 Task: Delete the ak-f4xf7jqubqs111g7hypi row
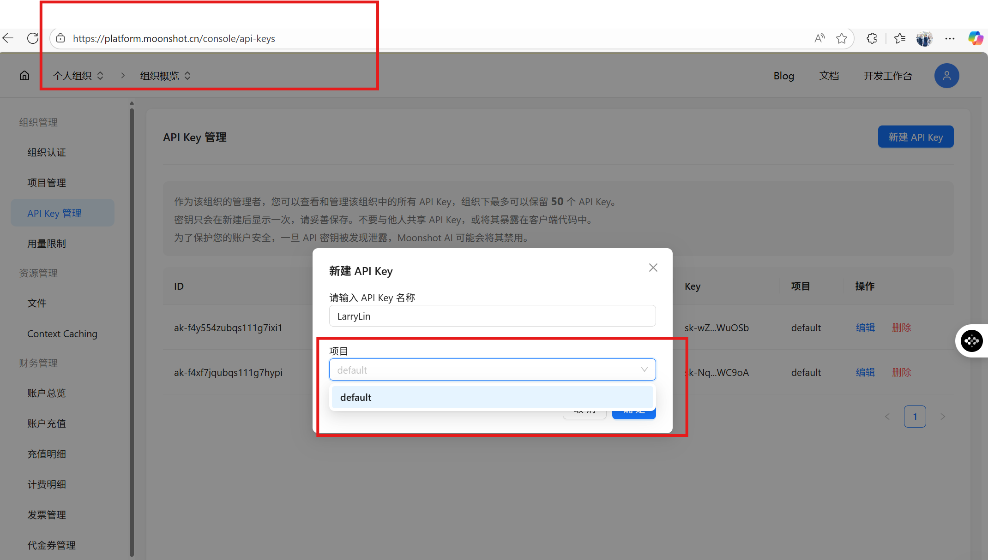tap(901, 372)
